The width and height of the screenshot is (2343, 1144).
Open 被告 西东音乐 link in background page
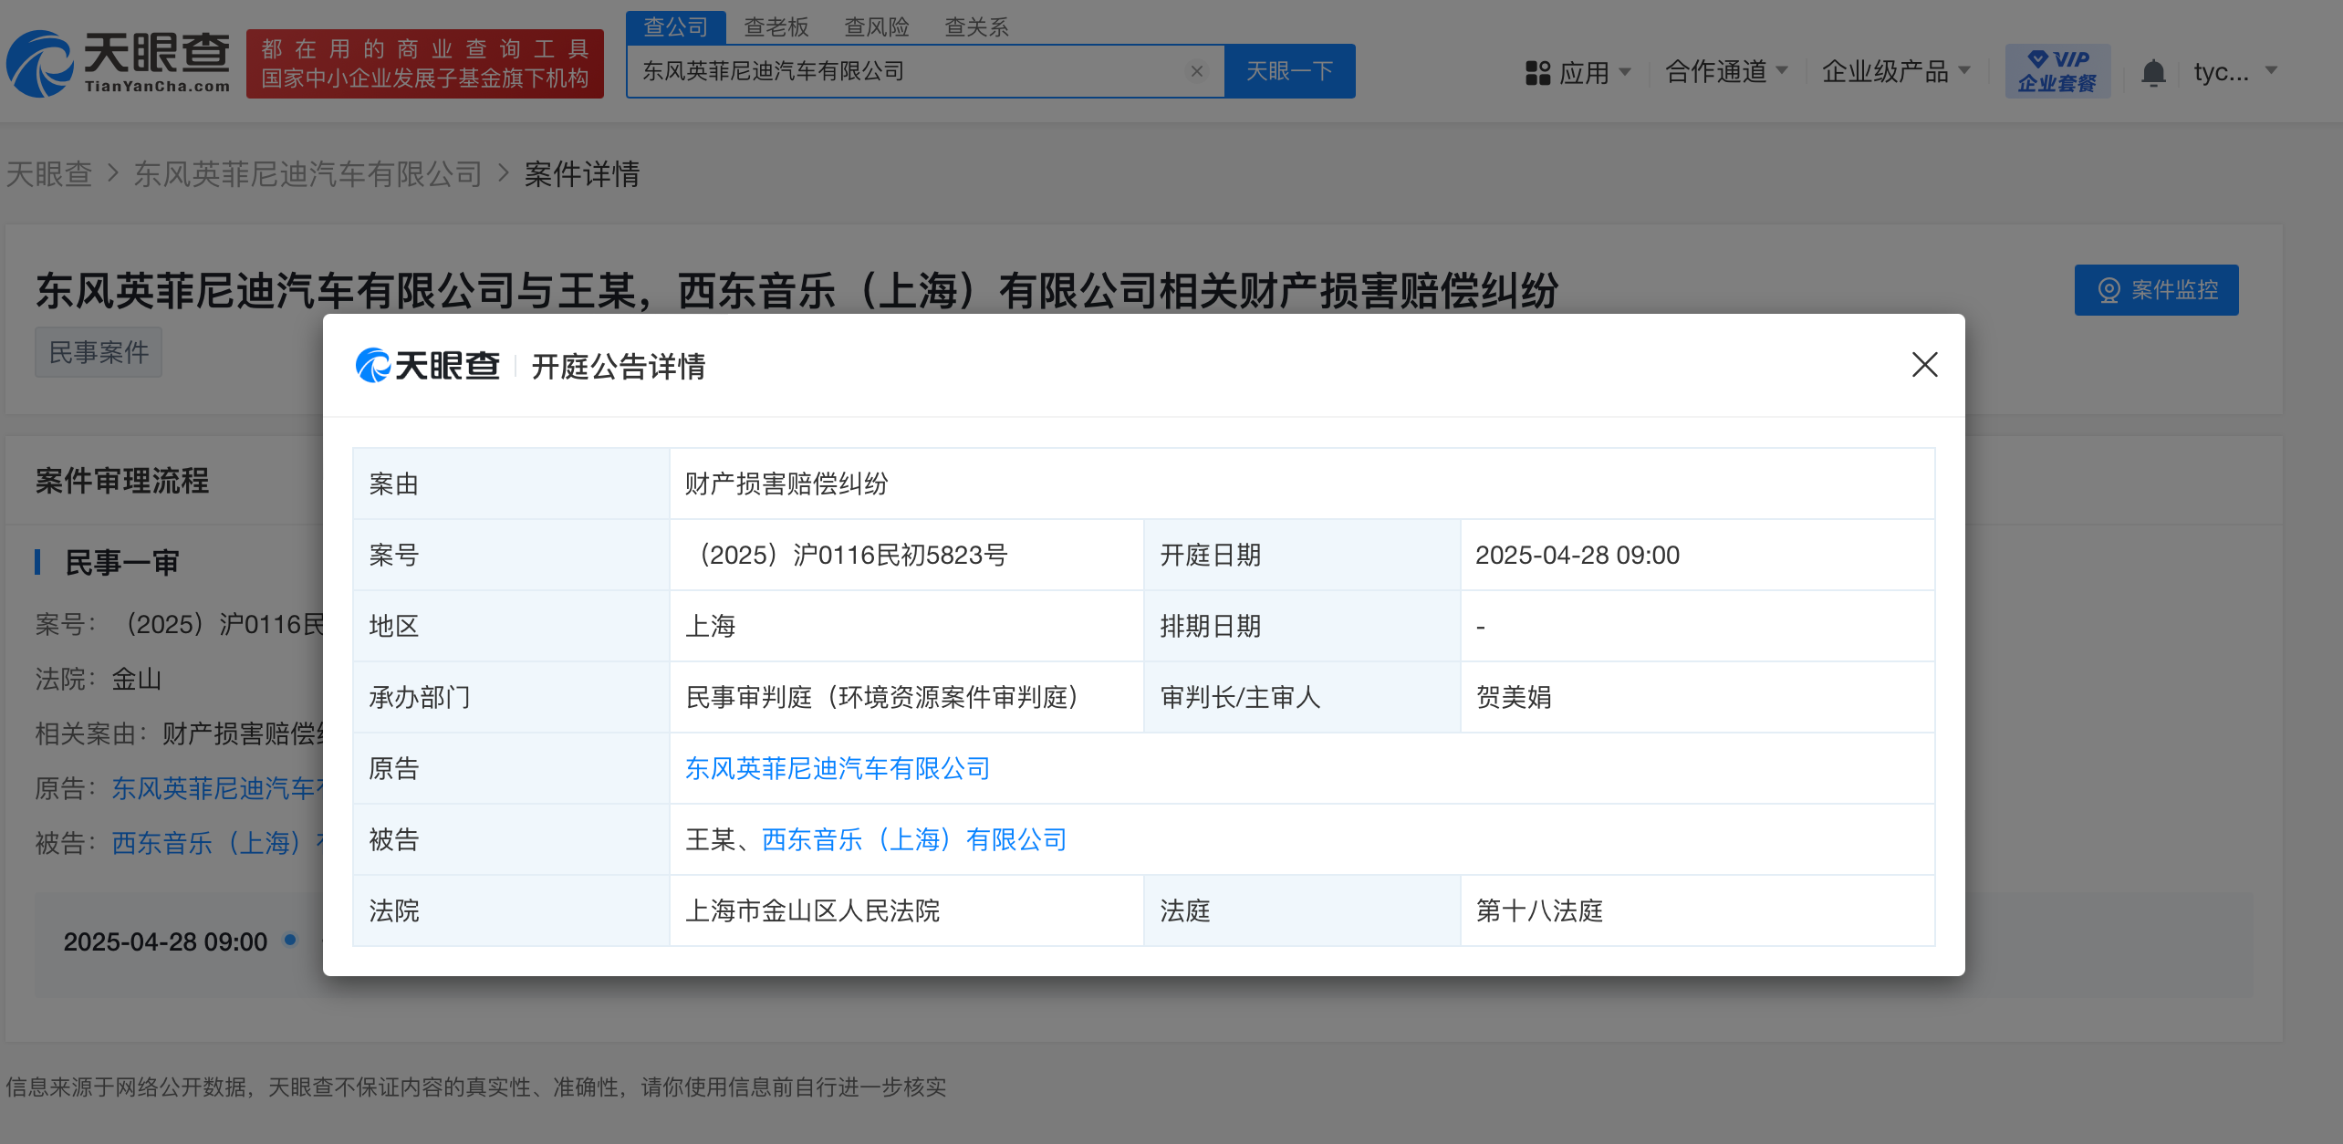(217, 843)
